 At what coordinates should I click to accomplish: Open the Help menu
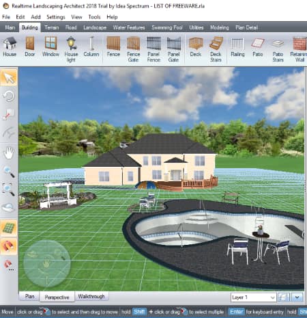[x=112, y=17]
